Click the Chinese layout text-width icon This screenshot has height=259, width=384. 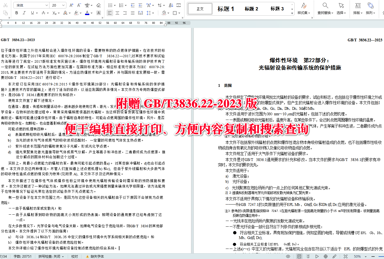point(148,5)
